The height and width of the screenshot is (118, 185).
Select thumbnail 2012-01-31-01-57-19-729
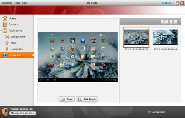(136, 37)
